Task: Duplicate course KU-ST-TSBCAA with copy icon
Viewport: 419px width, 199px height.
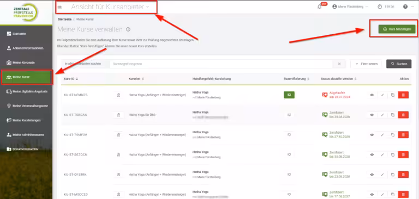Action: 393,115
